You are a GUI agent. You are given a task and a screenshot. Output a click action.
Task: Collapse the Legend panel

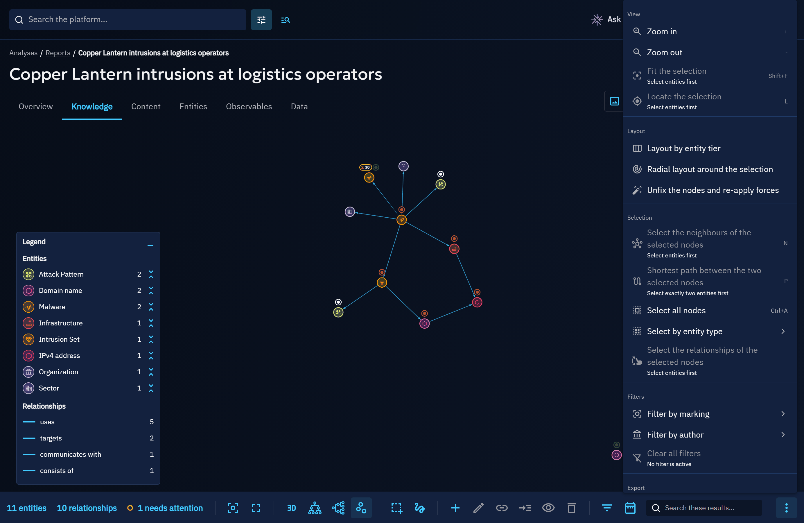(x=150, y=246)
